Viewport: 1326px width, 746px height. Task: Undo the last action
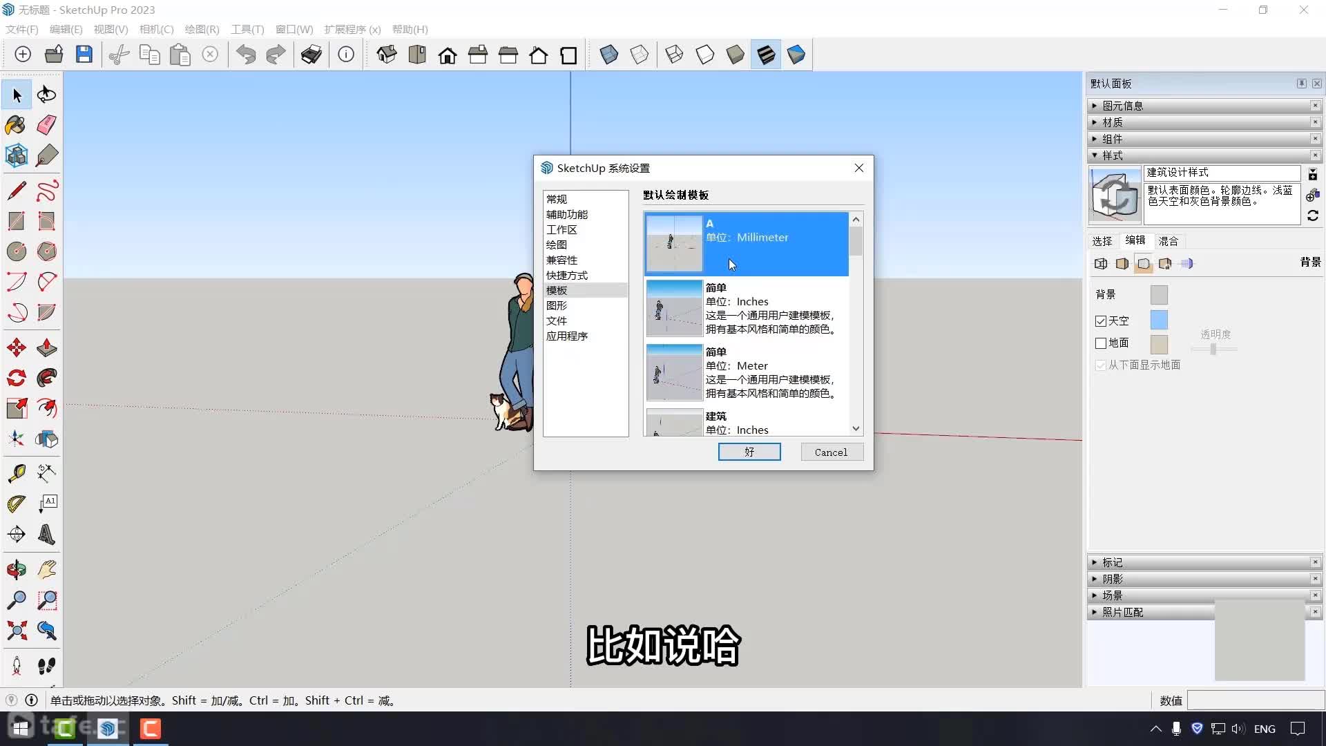[x=246, y=55]
